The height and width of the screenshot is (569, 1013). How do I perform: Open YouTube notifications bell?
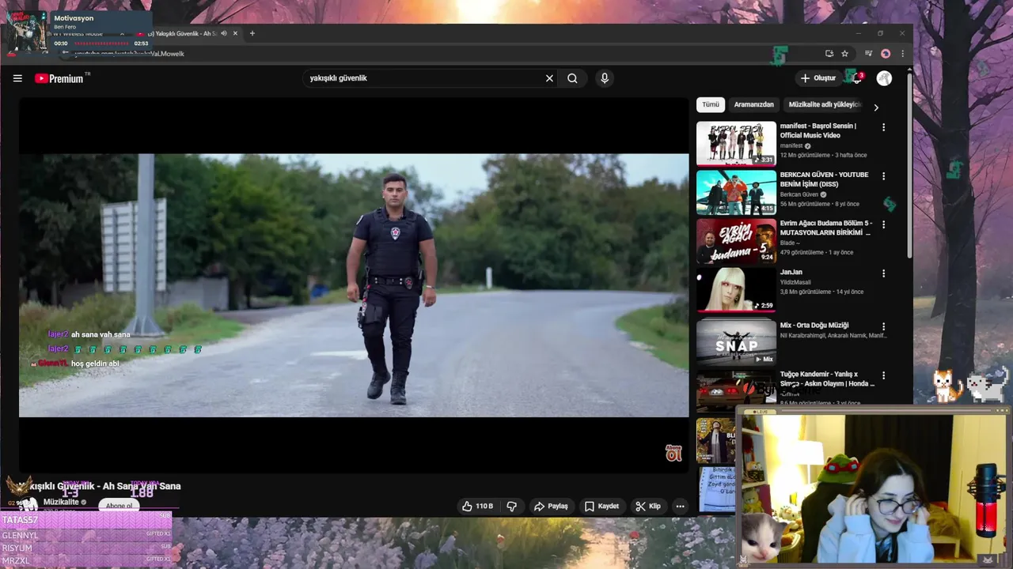coord(856,78)
